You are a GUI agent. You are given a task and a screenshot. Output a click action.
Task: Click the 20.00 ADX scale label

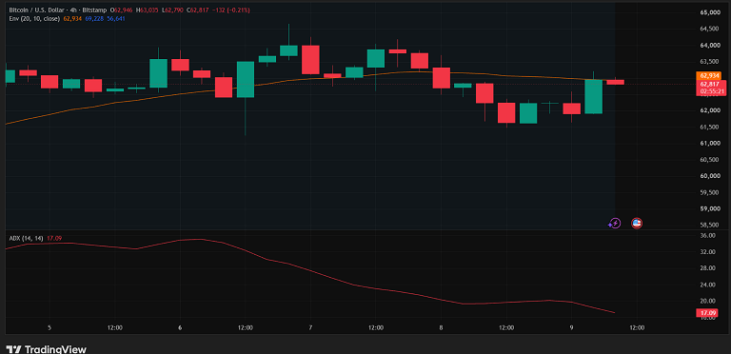point(708,301)
